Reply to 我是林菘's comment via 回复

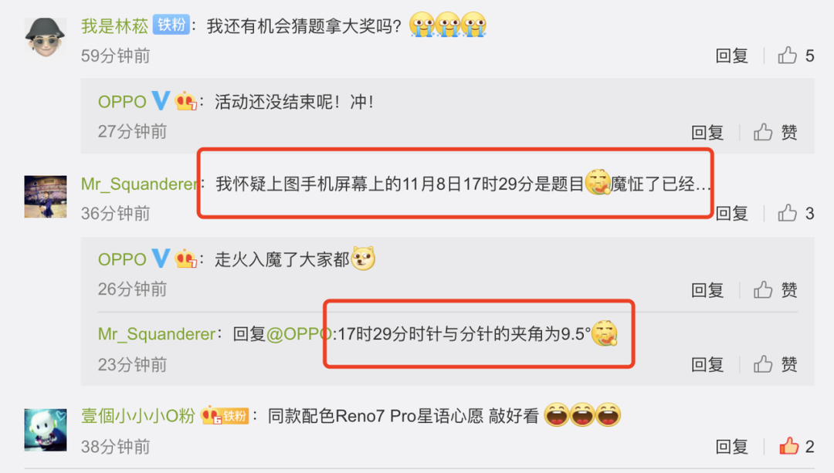[732, 56]
